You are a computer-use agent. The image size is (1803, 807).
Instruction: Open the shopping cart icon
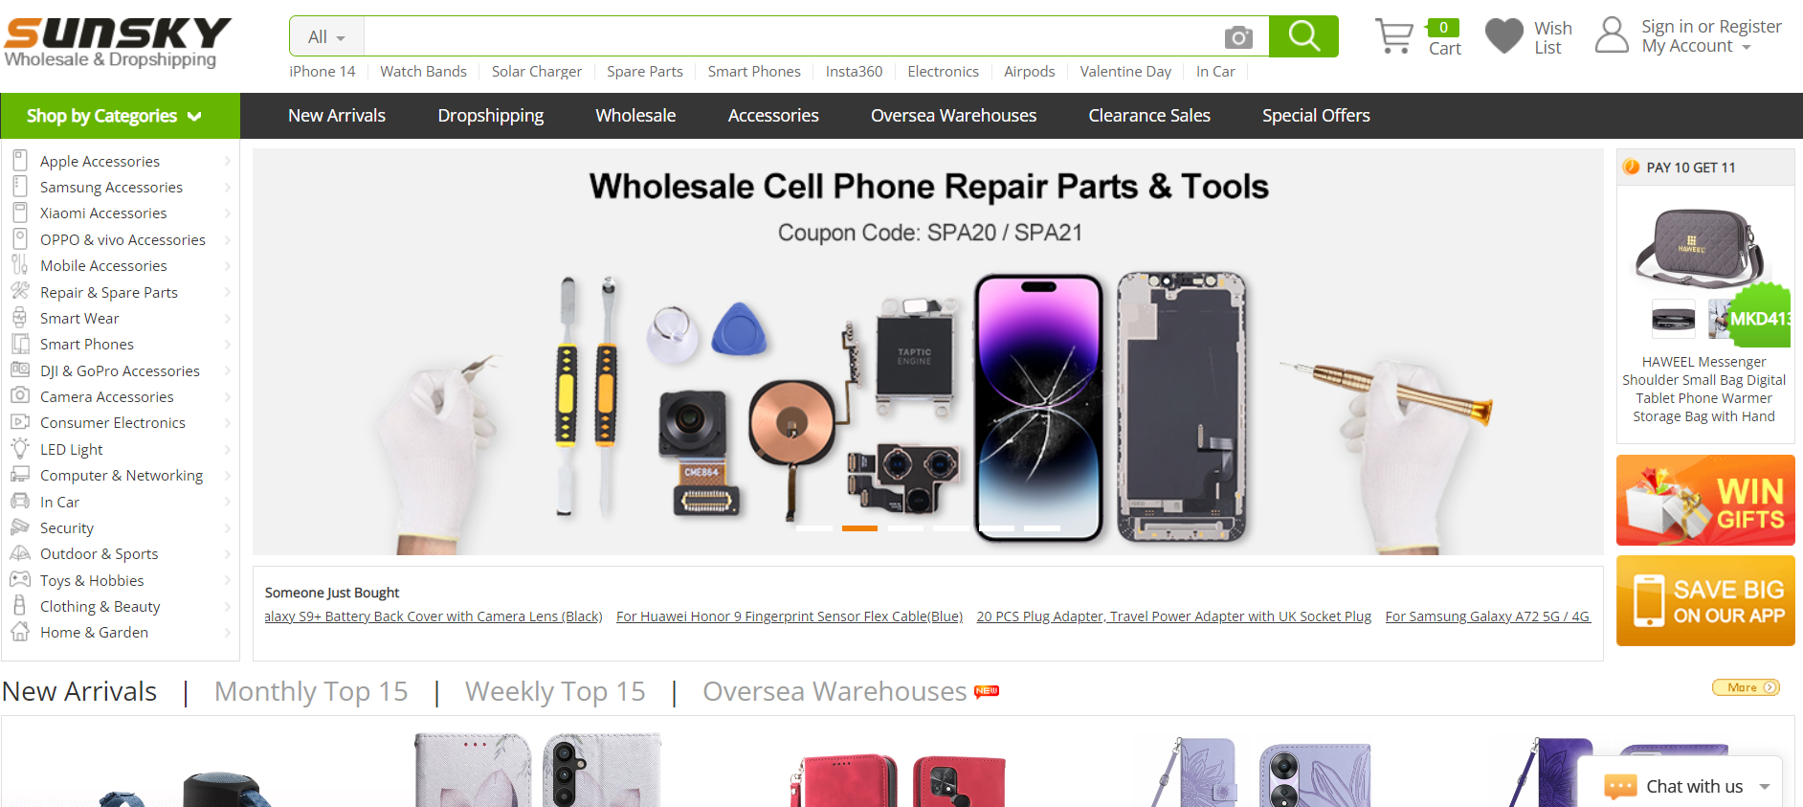tap(1393, 36)
